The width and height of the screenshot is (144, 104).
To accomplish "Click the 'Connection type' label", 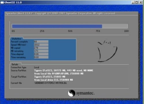I will [x=19, y=67].
